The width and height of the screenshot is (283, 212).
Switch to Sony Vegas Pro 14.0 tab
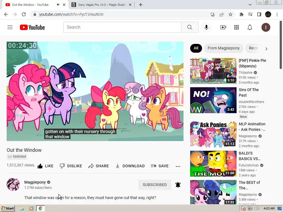[102, 5]
